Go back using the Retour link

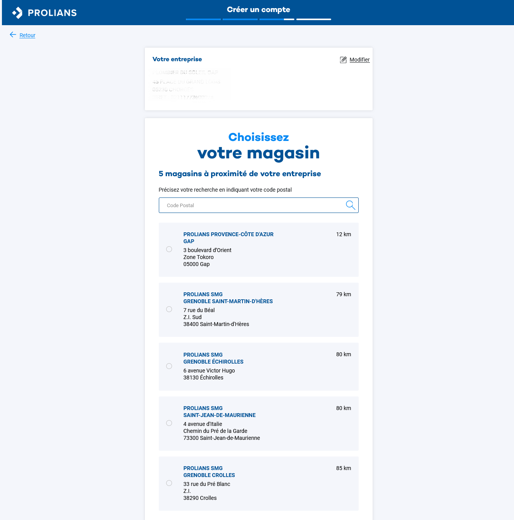28,35
